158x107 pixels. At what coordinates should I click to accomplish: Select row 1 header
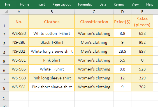pyautogui.click(x=4, y=22)
